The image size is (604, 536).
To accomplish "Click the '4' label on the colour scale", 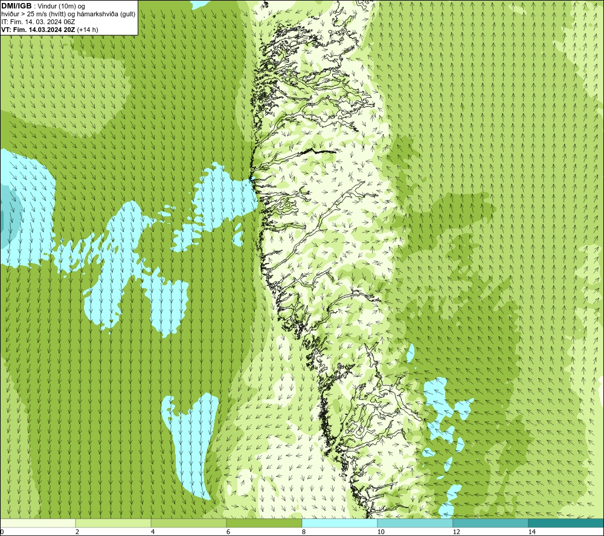I will [x=153, y=532].
